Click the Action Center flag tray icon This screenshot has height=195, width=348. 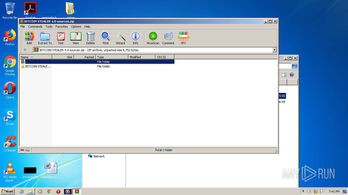point(322,191)
